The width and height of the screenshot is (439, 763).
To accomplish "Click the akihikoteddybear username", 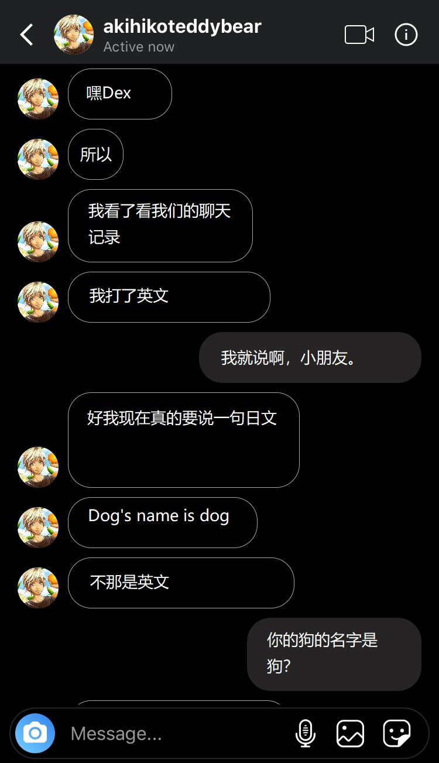I will click(182, 26).
